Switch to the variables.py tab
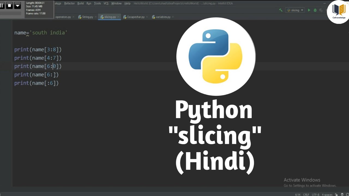The image size is (349, 196). 163,17
